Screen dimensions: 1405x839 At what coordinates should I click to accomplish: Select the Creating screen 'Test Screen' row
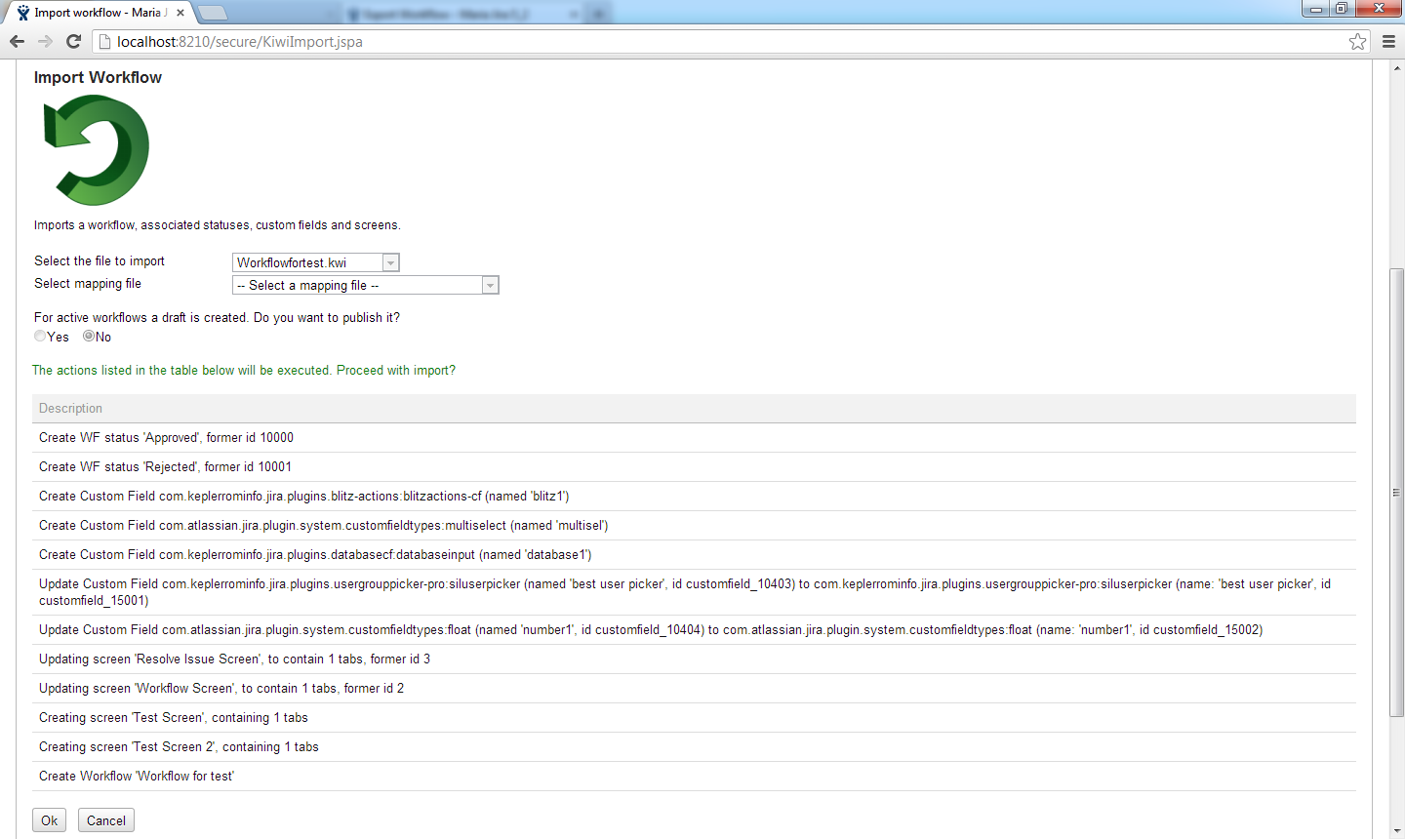pos(694,718)
